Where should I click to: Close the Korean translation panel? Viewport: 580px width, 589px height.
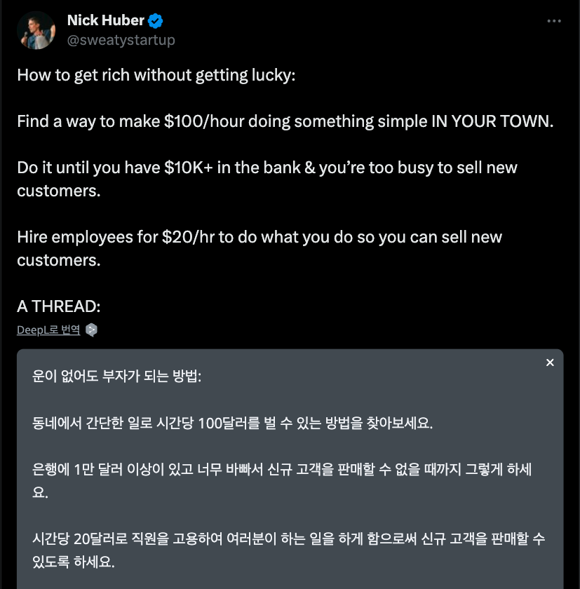[x=550, y=363]
